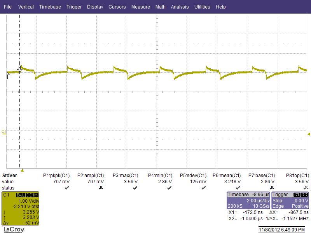This screenshot has width=311, height=233.
Task: Open the Measure menu
Action: (x=140, y=7)
